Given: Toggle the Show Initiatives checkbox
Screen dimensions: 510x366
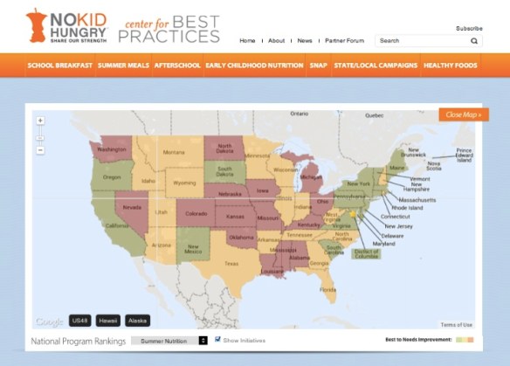Looking at the screenshot, I should point(217,339).
